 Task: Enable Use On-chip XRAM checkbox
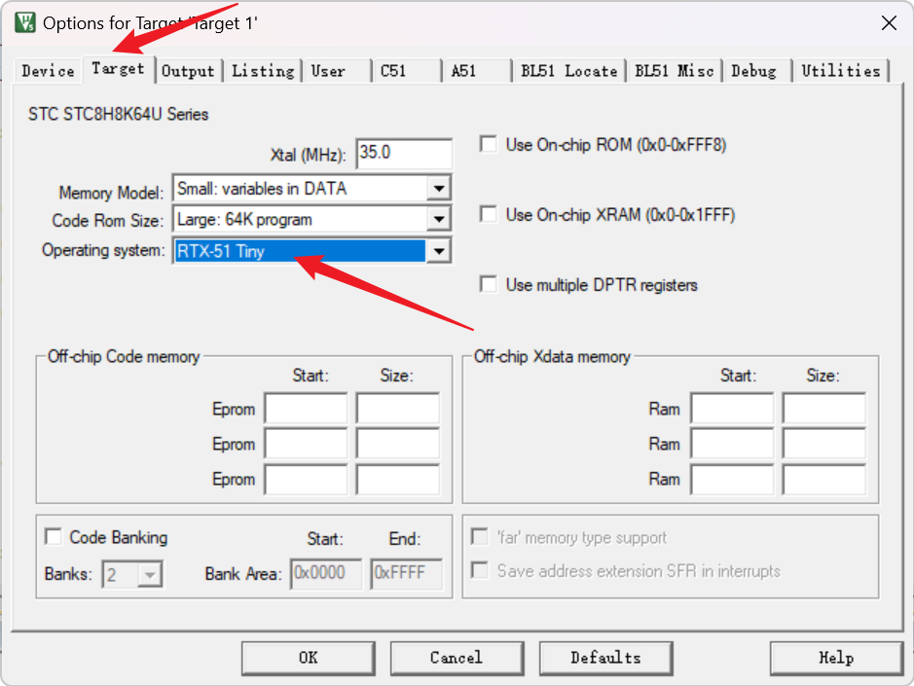(489, 214)
